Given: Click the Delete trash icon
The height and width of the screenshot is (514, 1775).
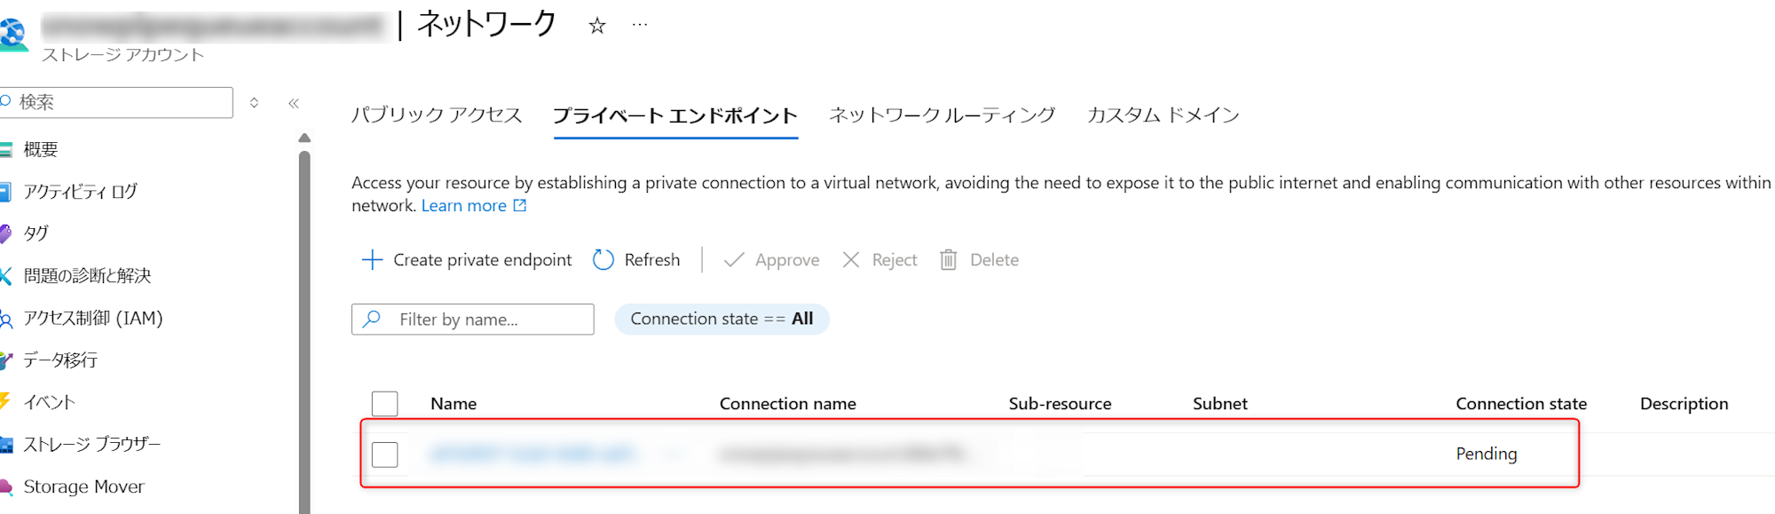Looking at the screenshot, I should pyautogui.click(x=949, y=260).
